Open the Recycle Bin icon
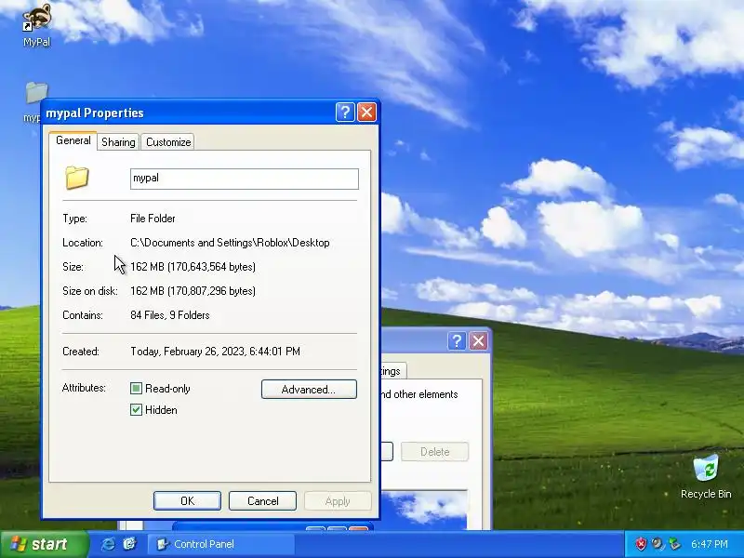744x558 pixels. click(706, 477)
